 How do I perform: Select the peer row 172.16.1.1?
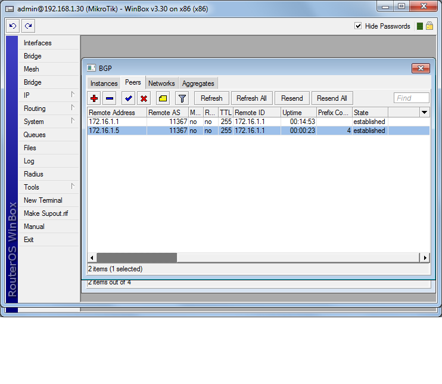pyautogui.click(x=259, y=122)
